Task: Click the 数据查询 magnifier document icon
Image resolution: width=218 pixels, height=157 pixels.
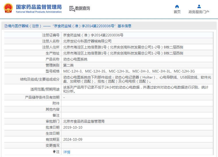Action: point(72,9)
